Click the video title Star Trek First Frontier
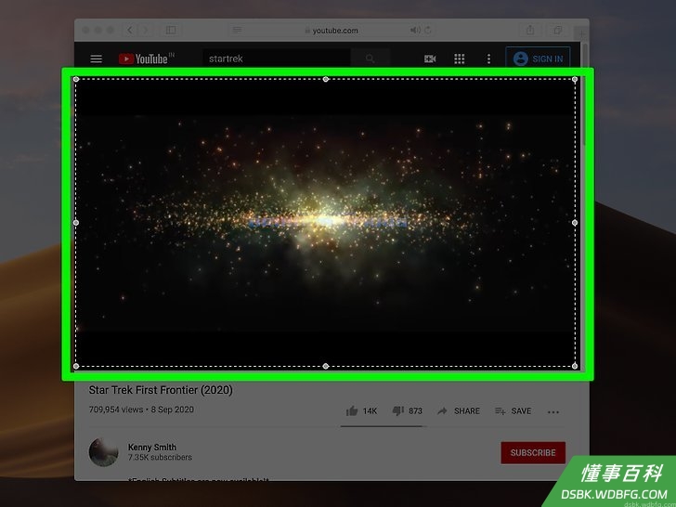The image size is (676, 507). (161, 390)
